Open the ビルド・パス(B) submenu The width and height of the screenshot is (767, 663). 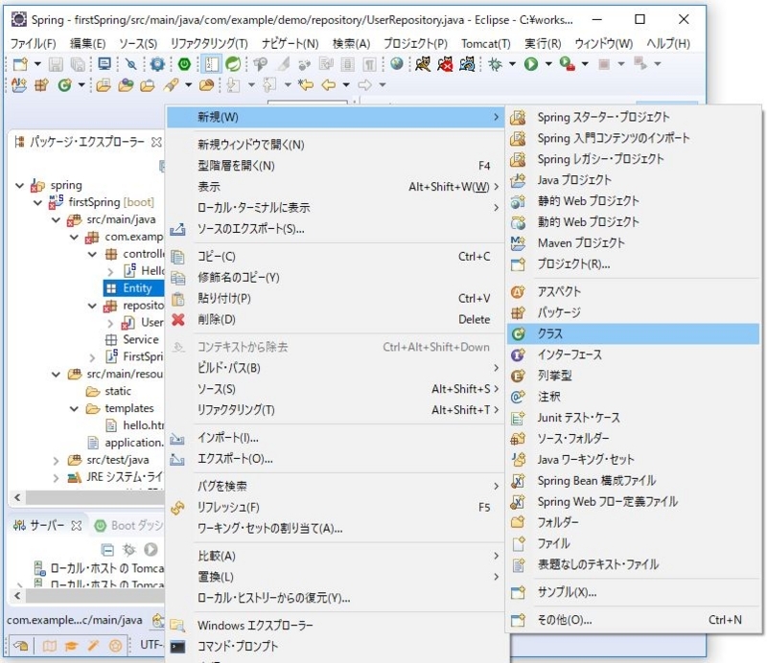335,368
